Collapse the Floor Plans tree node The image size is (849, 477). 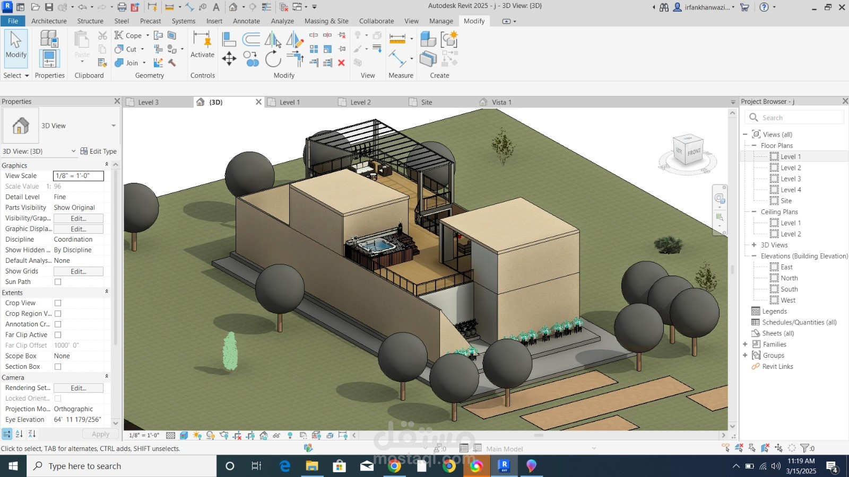753,145
